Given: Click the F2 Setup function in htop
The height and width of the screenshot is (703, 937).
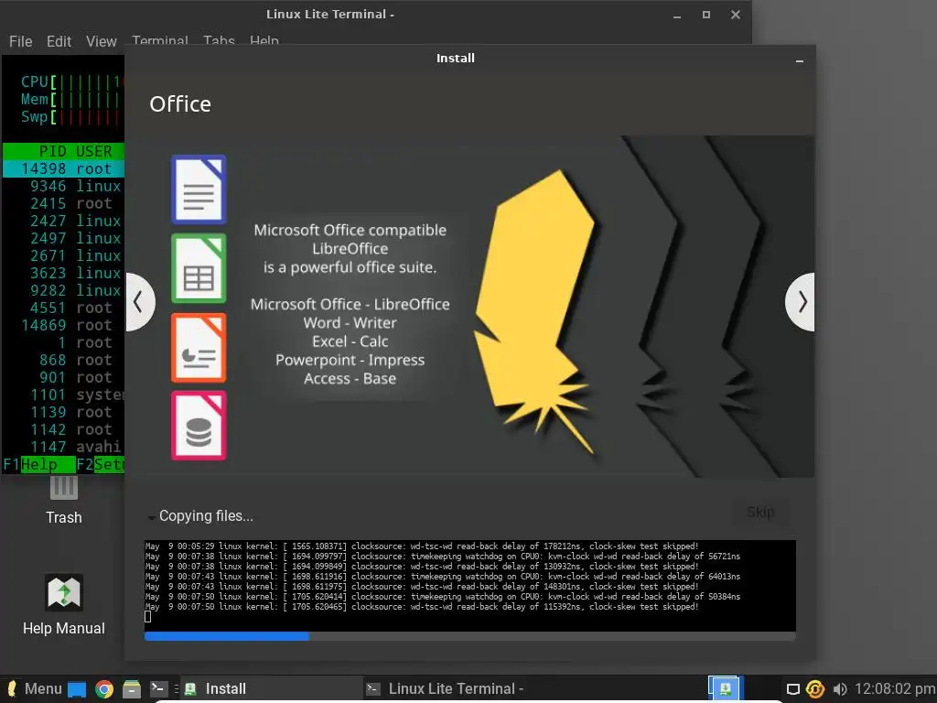Looking at the screenshot, I should [x=100, y=464].
